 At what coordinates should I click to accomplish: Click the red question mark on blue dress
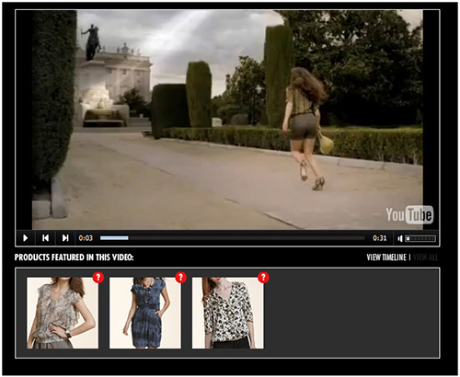coord(181,278)
